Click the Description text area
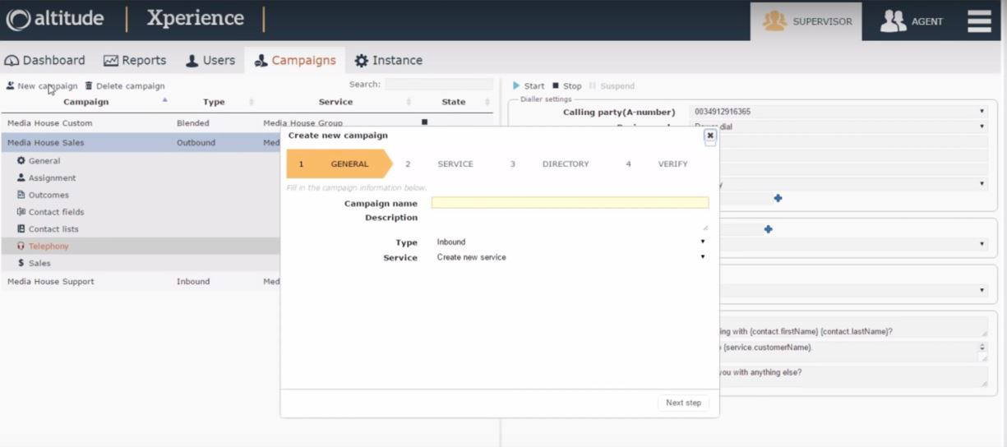 pyautogui.click(x=570, y=221)
